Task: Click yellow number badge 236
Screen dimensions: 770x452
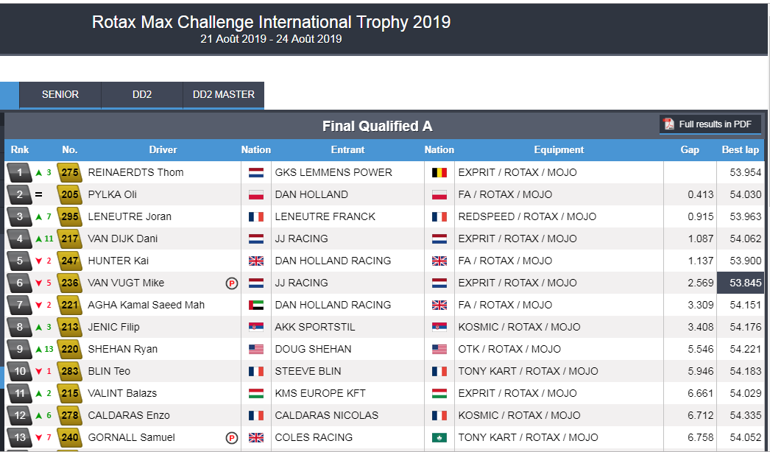Action: tap(69, 283)
